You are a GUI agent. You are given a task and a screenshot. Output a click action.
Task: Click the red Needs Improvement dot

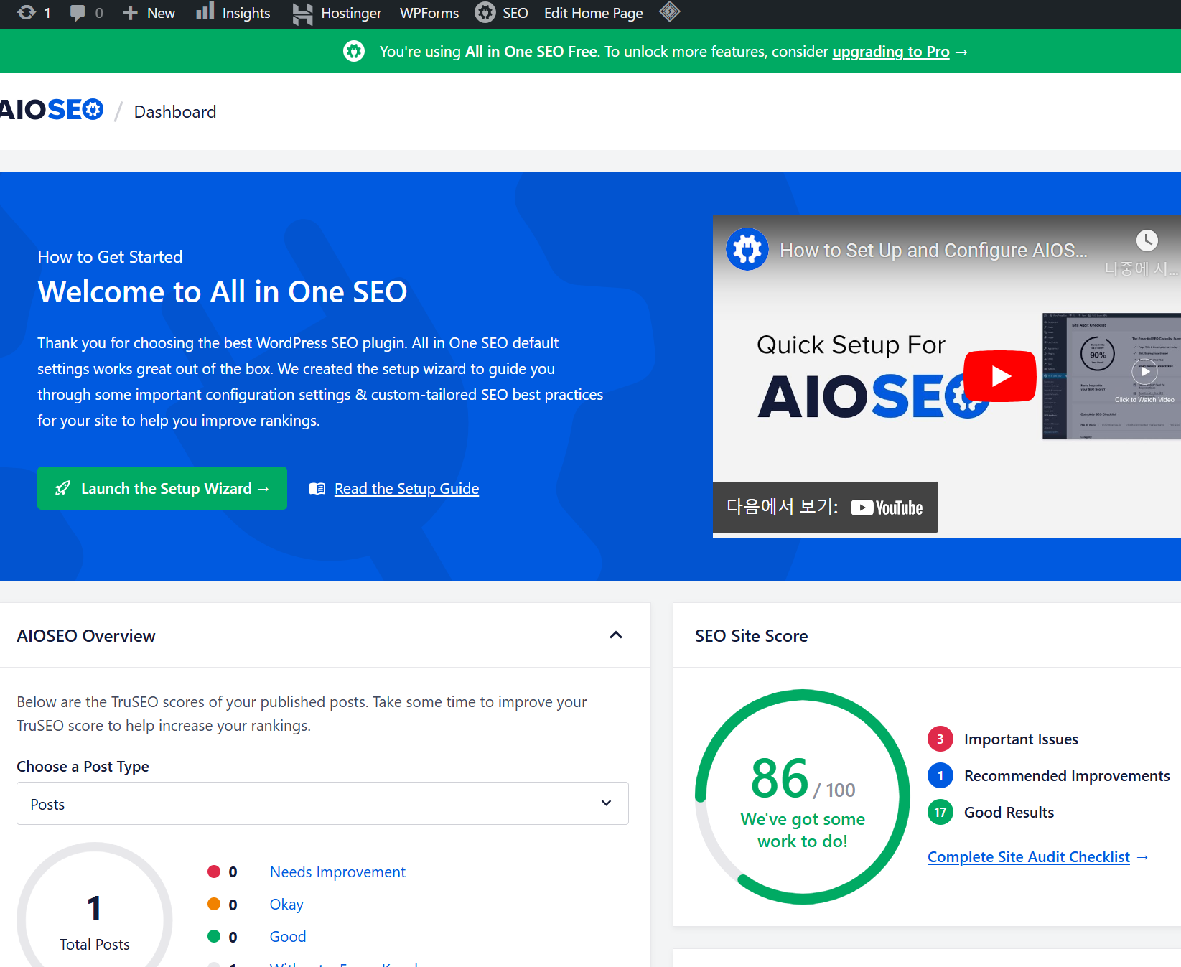tap(214, 872)
